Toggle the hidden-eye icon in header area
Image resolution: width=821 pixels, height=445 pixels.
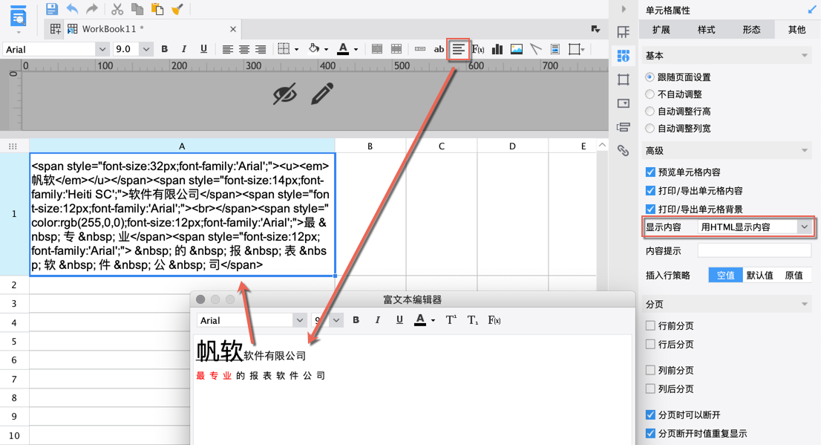click(285, 94)
